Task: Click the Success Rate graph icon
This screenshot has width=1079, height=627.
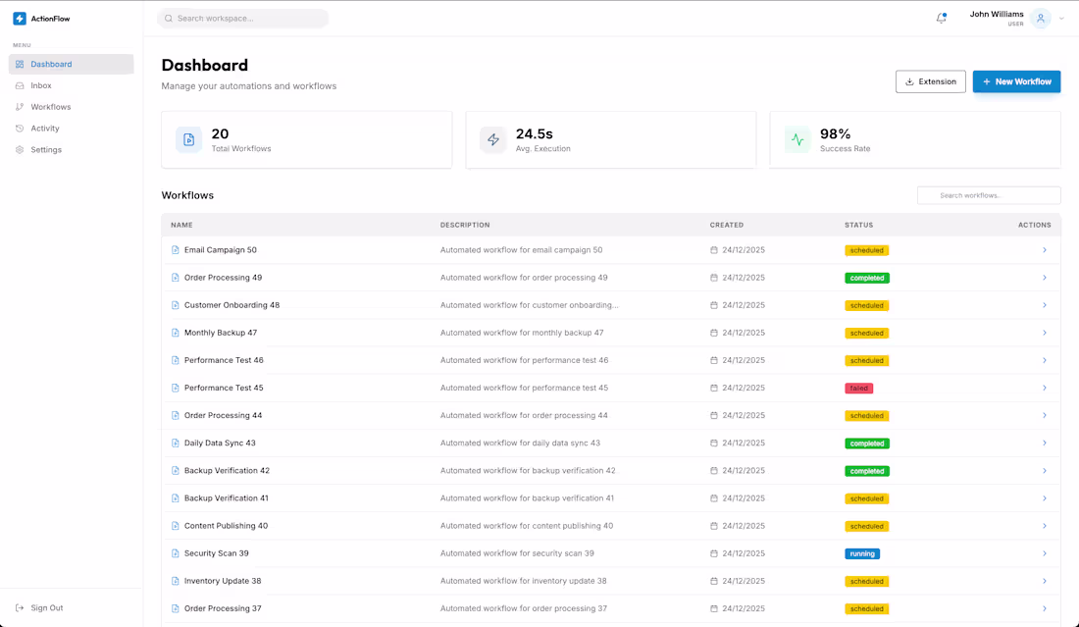Action: pyautogui.click(x=796, y=139)
